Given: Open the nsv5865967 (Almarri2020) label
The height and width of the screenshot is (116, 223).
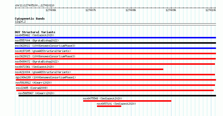Looking at the screenshot, I should pos(36,93).
